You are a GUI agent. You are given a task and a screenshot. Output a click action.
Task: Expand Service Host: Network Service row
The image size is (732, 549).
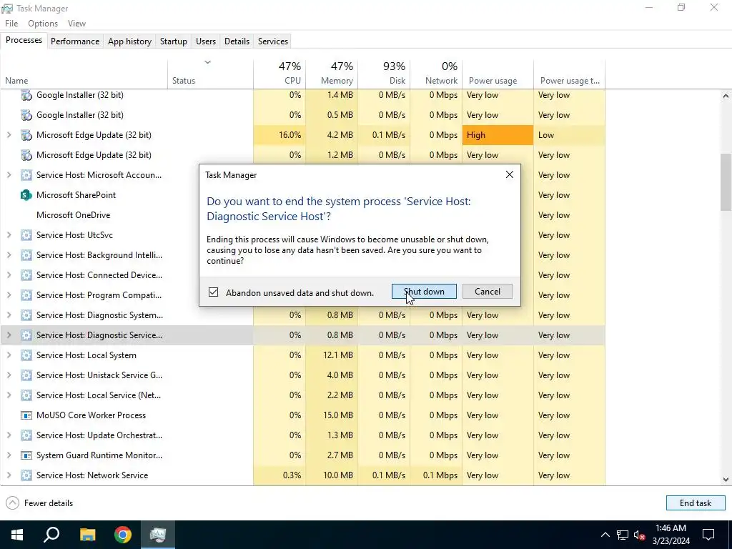pyautogui.click(x=9, y=475)
